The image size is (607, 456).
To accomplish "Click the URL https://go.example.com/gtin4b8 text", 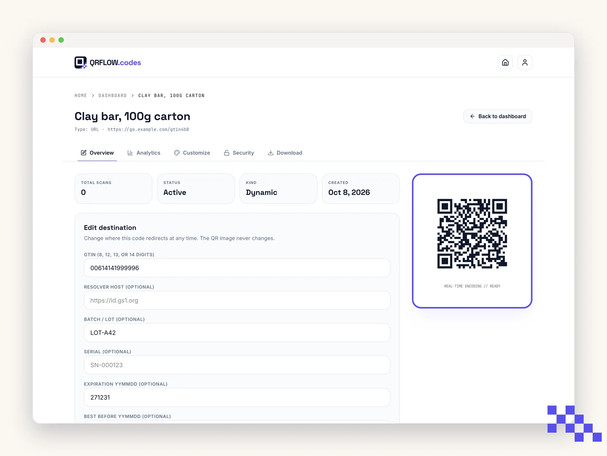I will click(148, 129).
